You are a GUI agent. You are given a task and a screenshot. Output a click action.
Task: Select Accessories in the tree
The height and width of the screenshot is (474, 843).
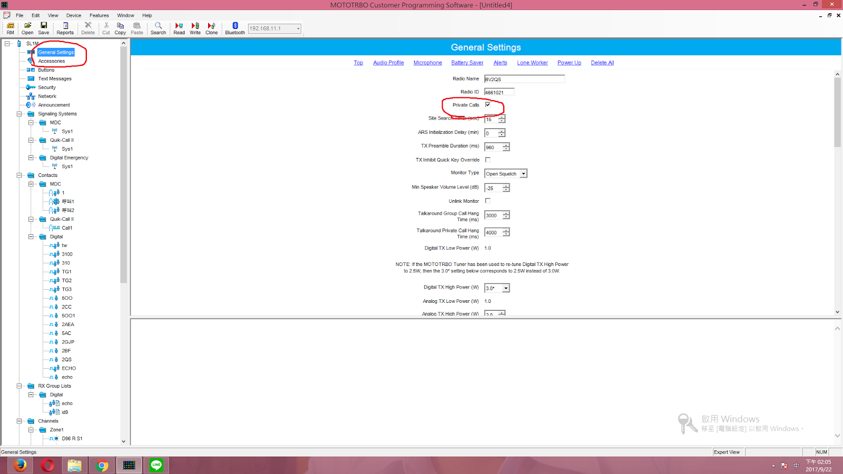coord(52,61)
